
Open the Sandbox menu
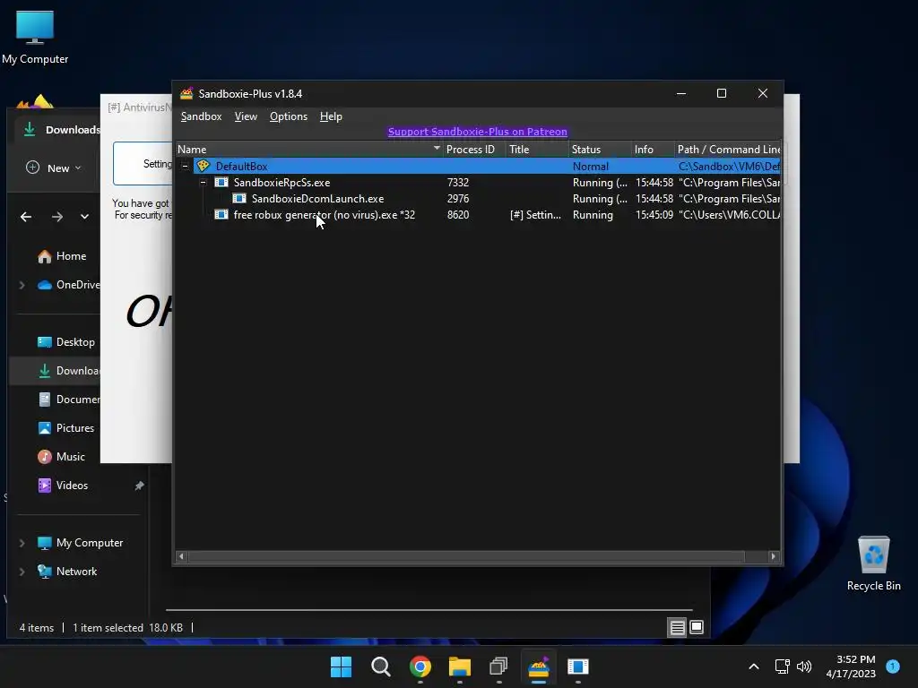[x=201, y=116]
